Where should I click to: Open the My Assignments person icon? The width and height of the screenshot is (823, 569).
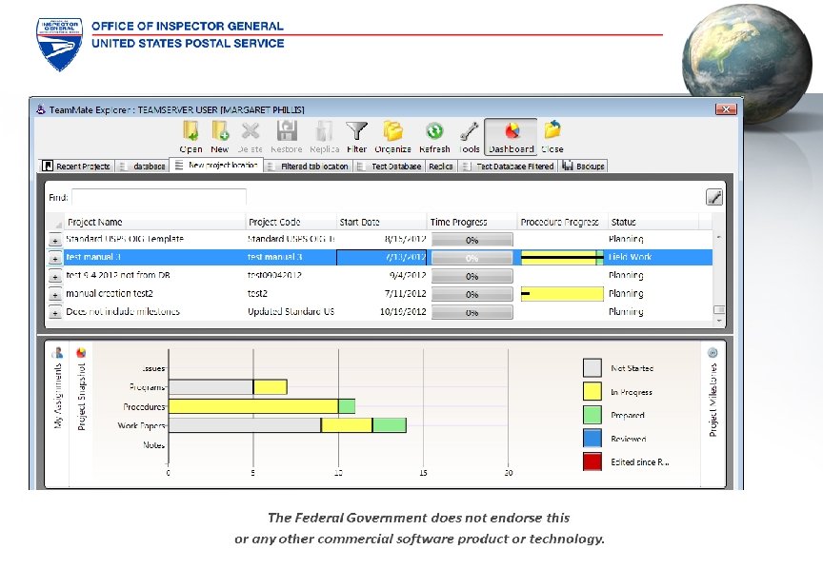[58, 352]
